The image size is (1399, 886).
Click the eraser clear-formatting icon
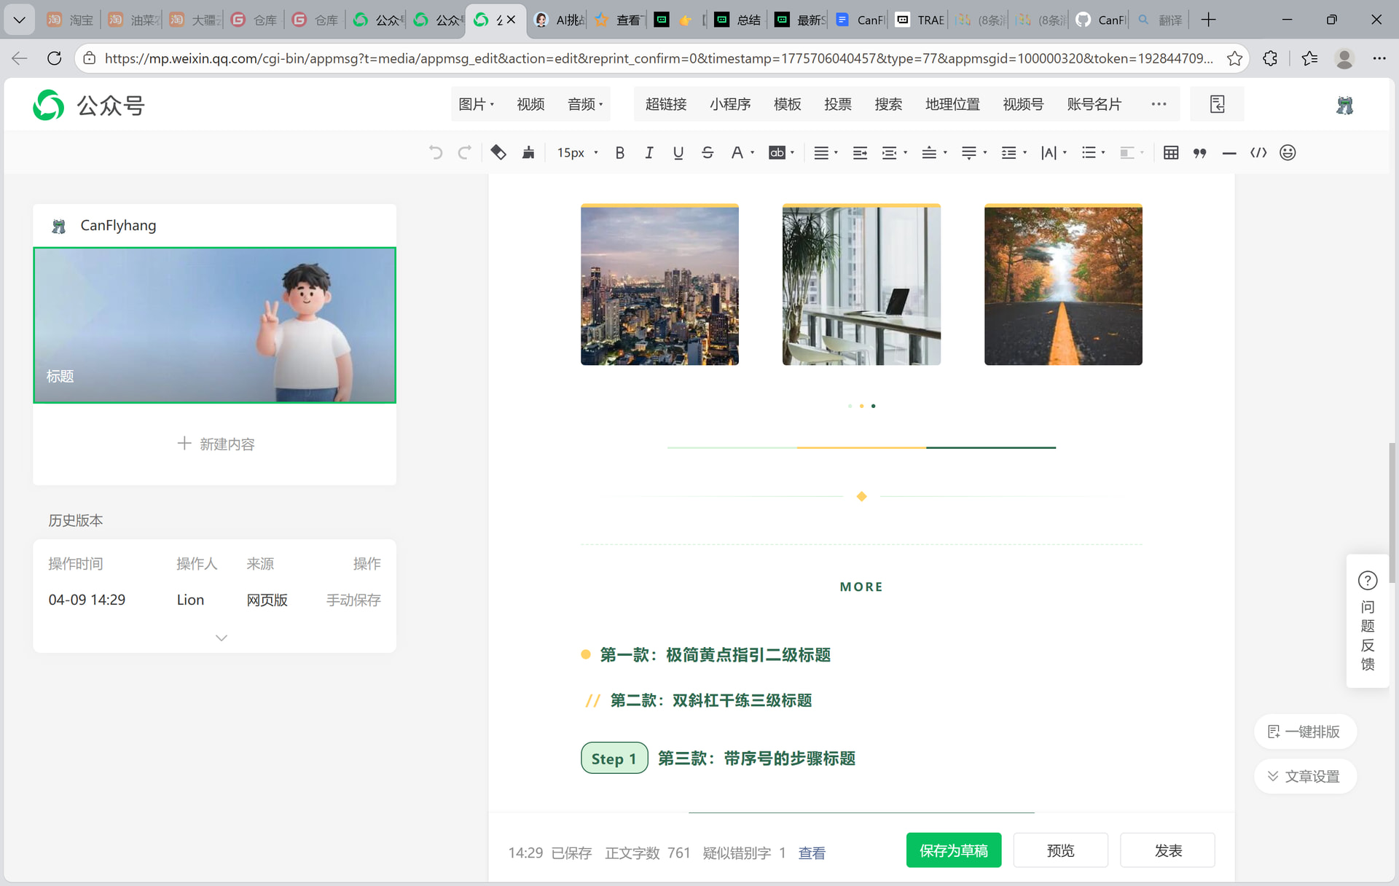tap(498, 152)
